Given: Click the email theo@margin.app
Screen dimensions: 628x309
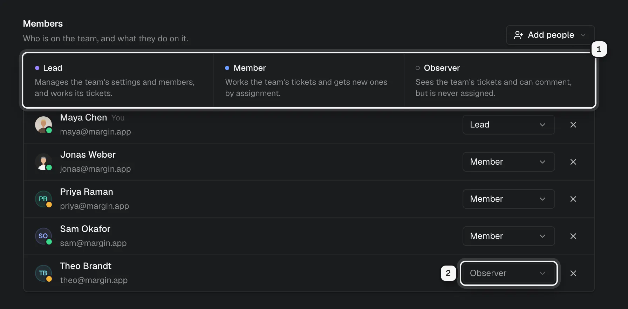Looking at the screenshot, I should point(94,280).
